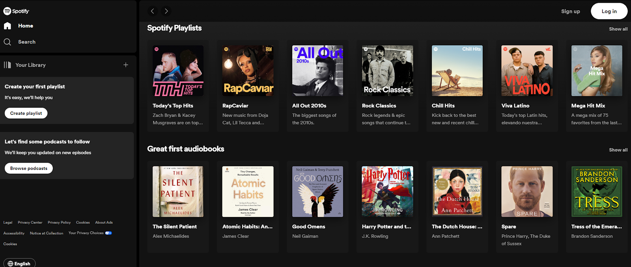Open the Rock Classics cover art

pos(388,71)
